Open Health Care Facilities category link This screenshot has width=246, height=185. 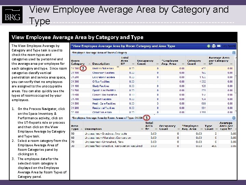coord(104,103)
